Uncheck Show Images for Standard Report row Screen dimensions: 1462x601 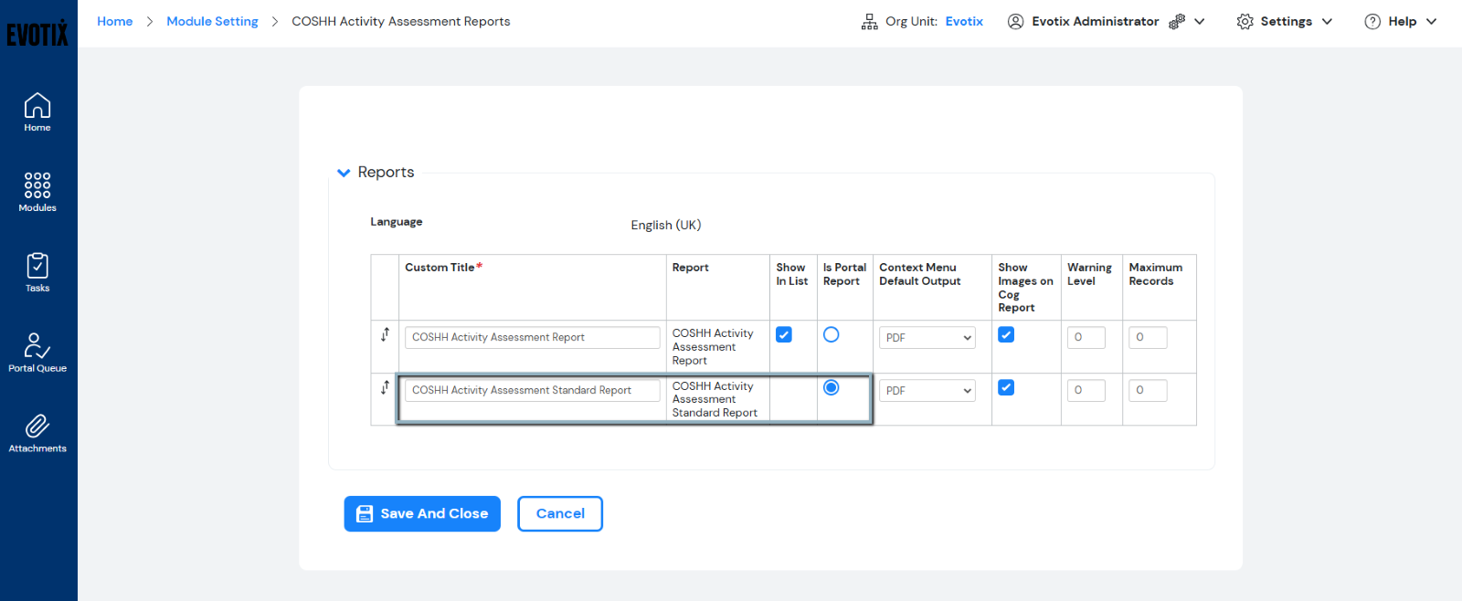(x=1006, y=388)
